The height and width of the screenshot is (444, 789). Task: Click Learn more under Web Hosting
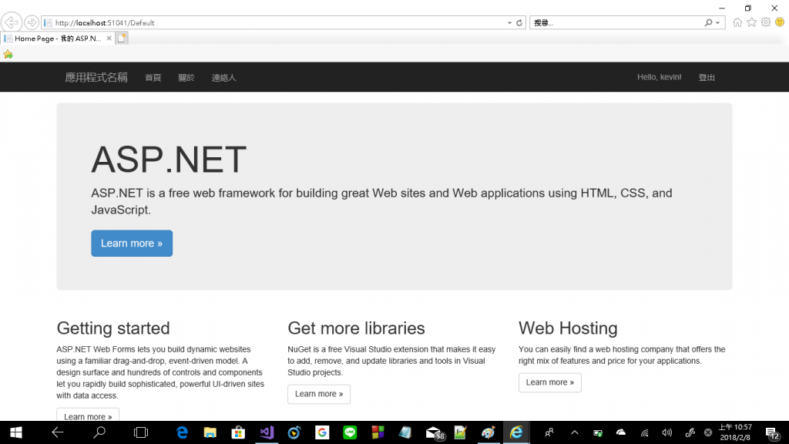[550, 382]
